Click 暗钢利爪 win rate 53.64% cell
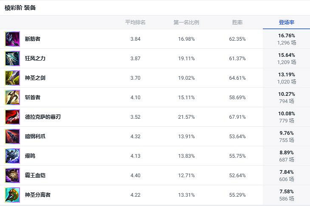This screenshot has width=310, height=206. pyautogui.click(x=237, y=136)
